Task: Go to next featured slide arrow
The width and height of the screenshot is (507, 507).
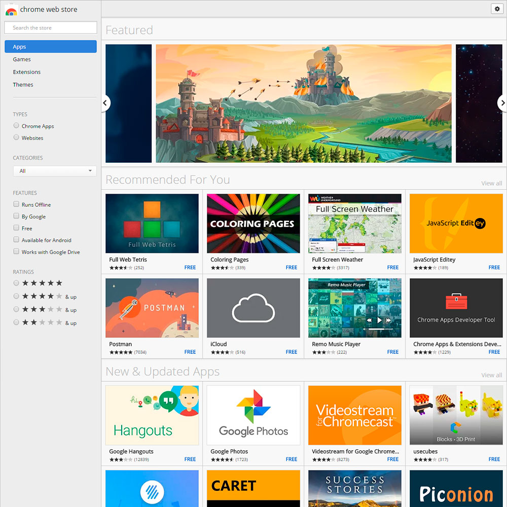Action: click(x=502, y=103)
